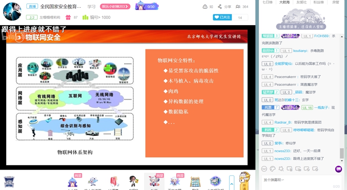Click username FrOH569 in chat

point(323,36)
